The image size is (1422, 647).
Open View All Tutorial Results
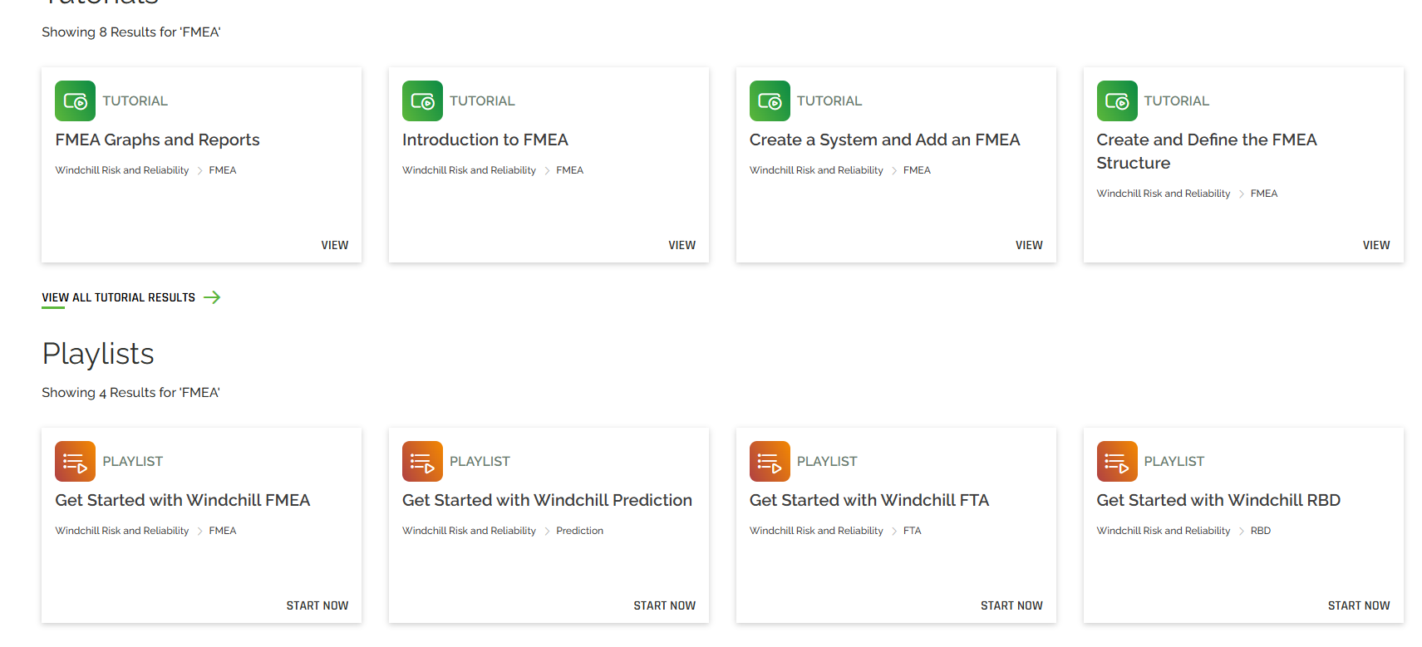coord(118,297)
